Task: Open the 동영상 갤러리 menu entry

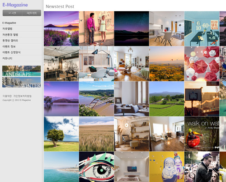Action: point(10,41)
